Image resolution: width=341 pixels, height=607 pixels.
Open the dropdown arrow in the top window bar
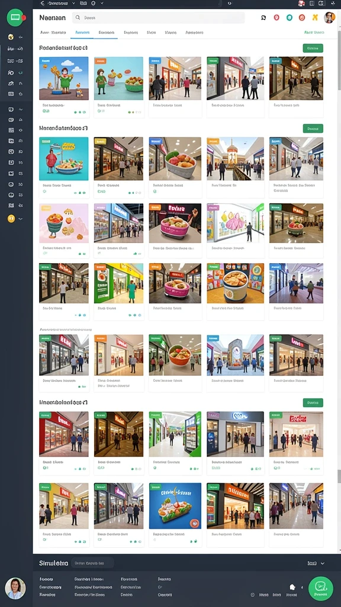73,3
